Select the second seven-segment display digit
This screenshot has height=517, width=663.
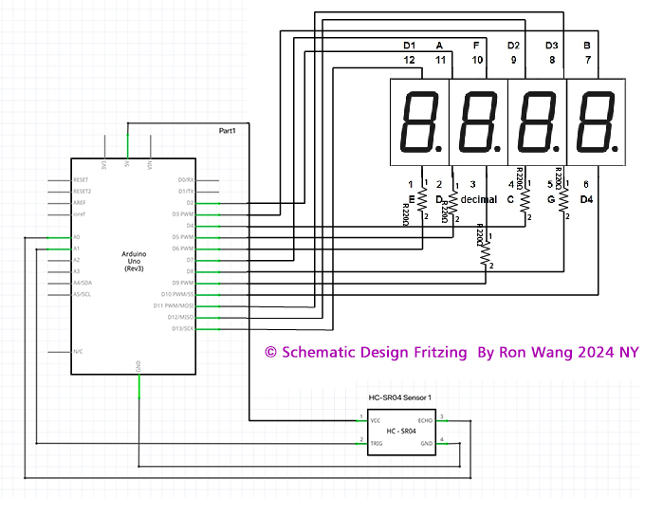tap(479, 122)
